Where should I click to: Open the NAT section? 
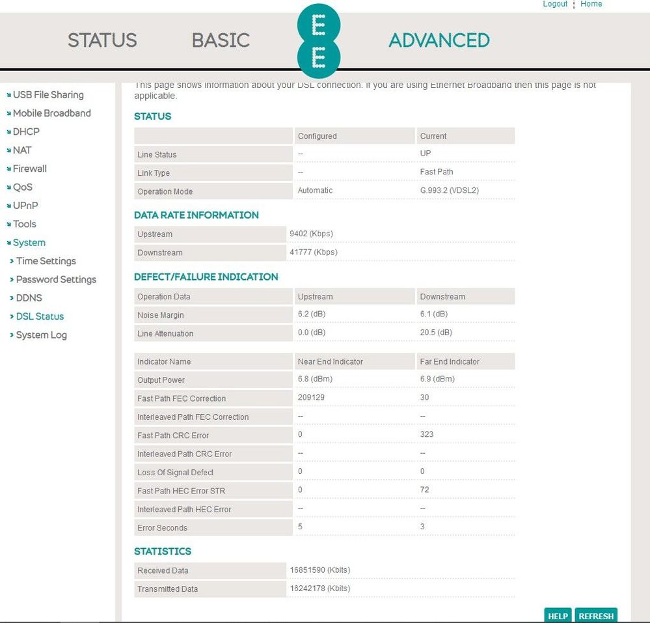tap(22, 150)
